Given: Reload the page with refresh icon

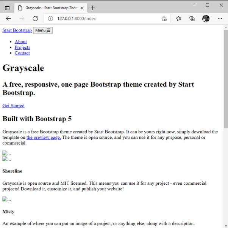Looking at the screenshot, I should [35, 19].
